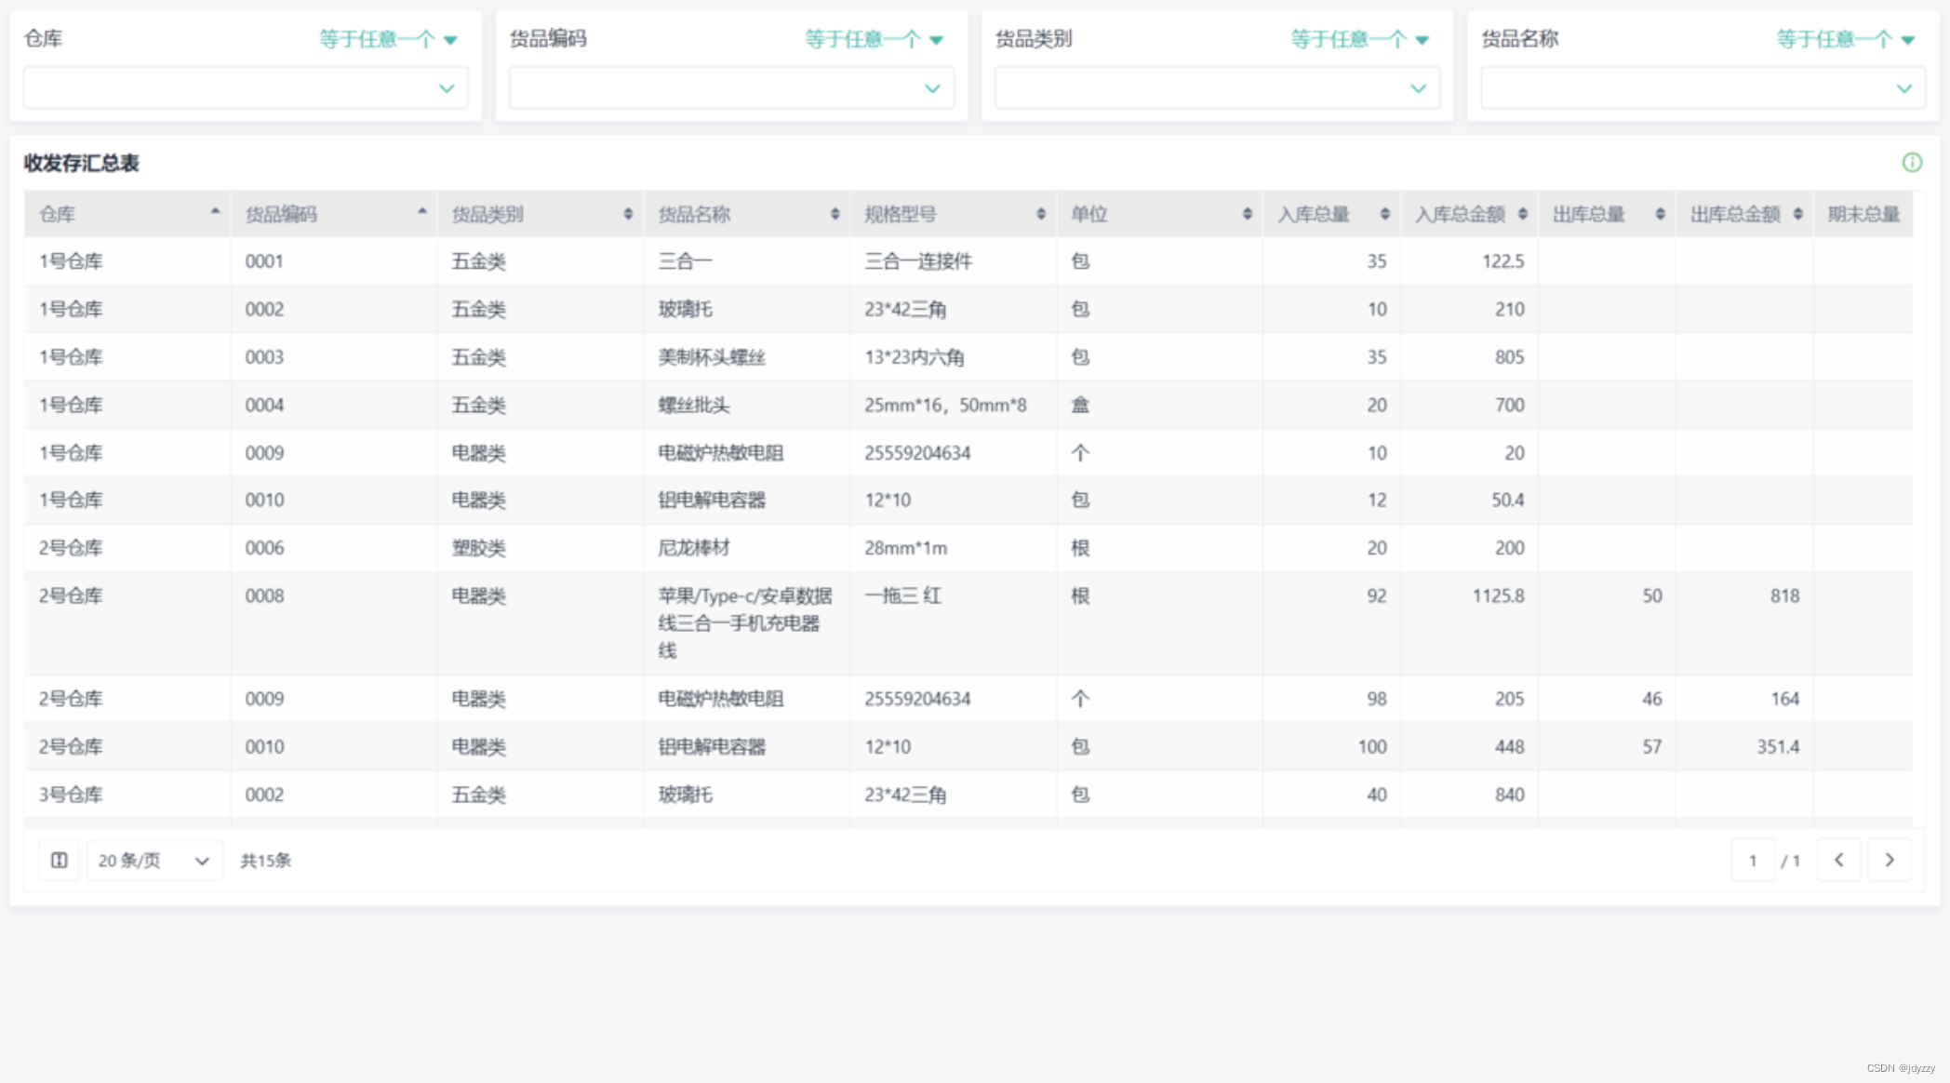Click the info icon beside 收发存汇总表
Screen dimensions: 1950x1083
1912,163
